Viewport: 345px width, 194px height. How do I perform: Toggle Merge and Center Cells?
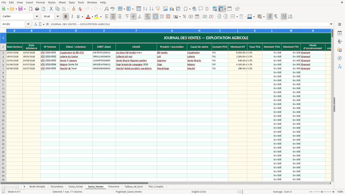(x=156, y=17)
